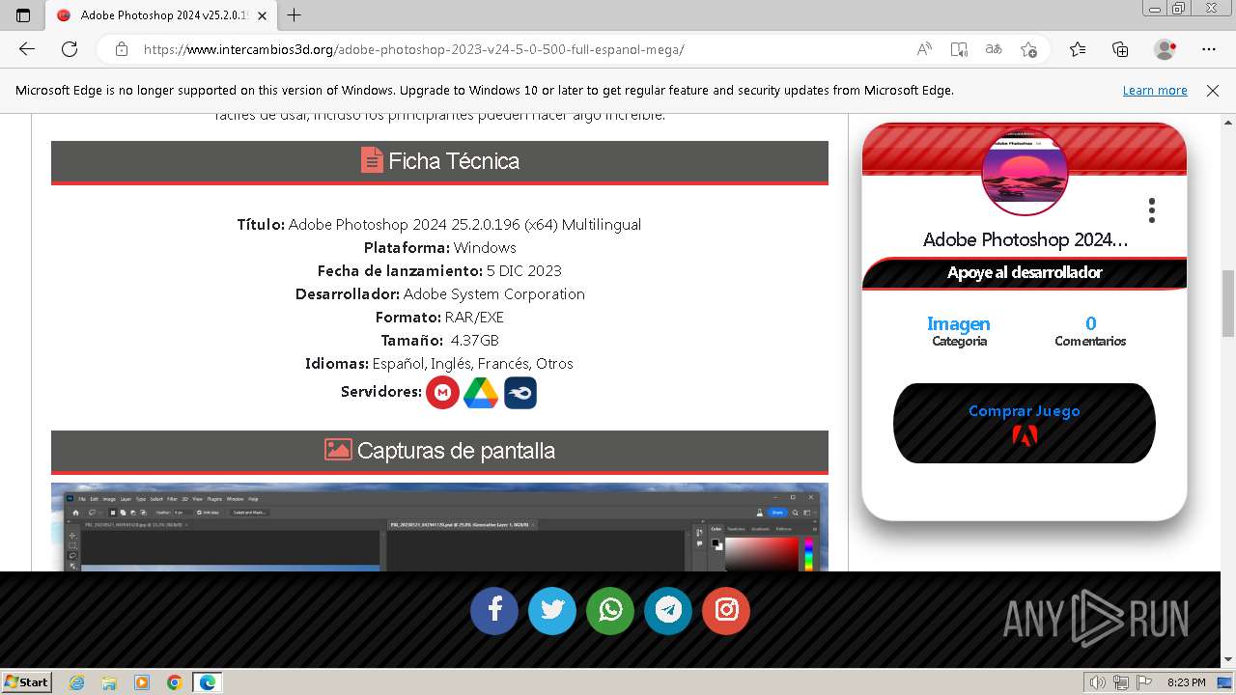Open the Google Drive server icon

[x=481, y=393]
